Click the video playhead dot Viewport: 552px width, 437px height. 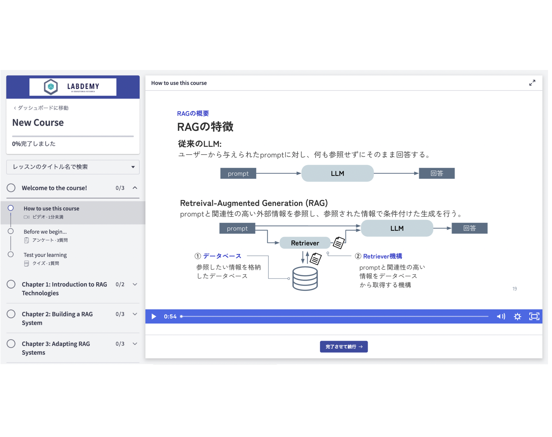pyautogui.click(x=182, y=316)
